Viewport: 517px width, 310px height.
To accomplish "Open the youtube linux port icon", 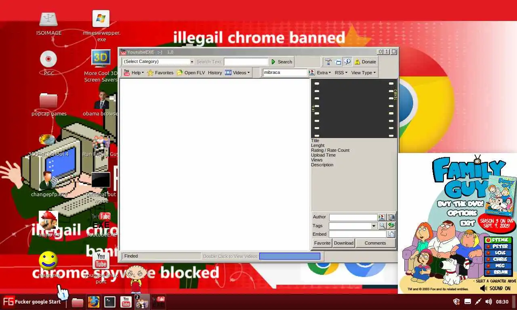I will click(101, 268).
